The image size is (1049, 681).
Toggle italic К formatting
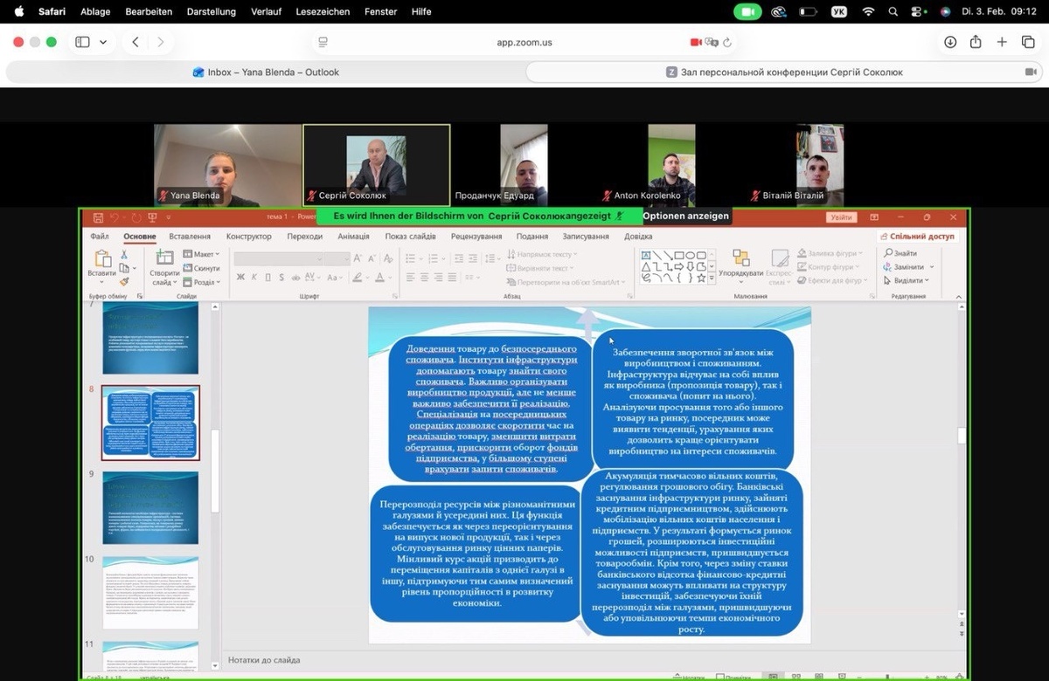tap(254, 278)
